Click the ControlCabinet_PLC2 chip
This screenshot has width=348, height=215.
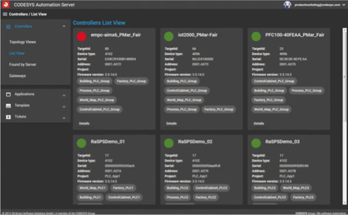[211, 188]
